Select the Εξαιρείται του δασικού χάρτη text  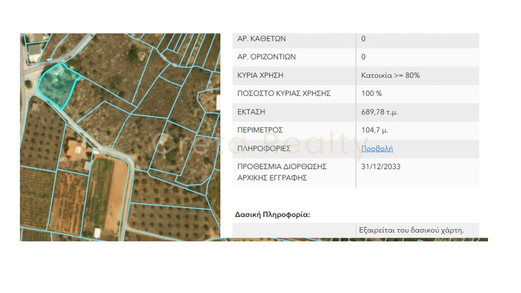411,230
